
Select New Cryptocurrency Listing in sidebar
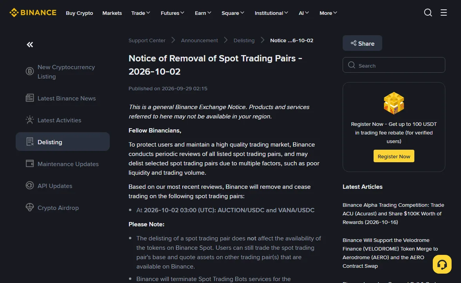(x=63, y=72)
